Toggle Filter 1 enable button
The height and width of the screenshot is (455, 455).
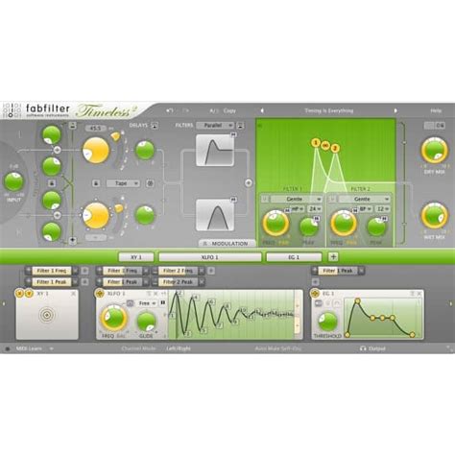pyautogui.click(x=265, y=199)
